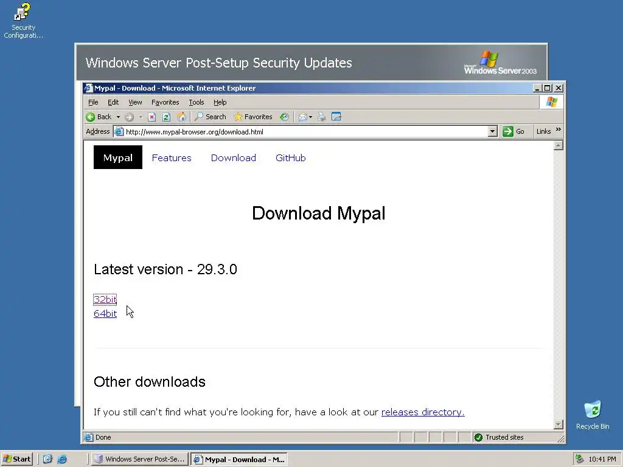This screenshot has width=623, height=467.
Task: Switch to Windows Server Post-Setup taskbar button
Action: pyautogui.click(x=139, y=459)
